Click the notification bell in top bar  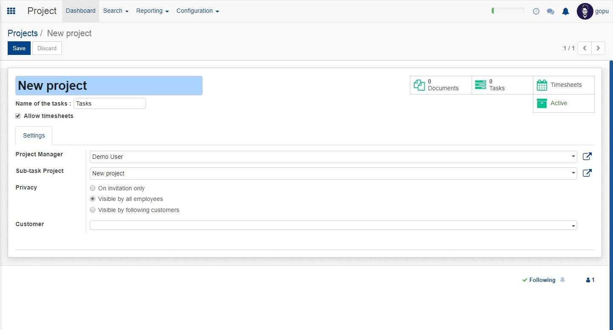(565, 11)
